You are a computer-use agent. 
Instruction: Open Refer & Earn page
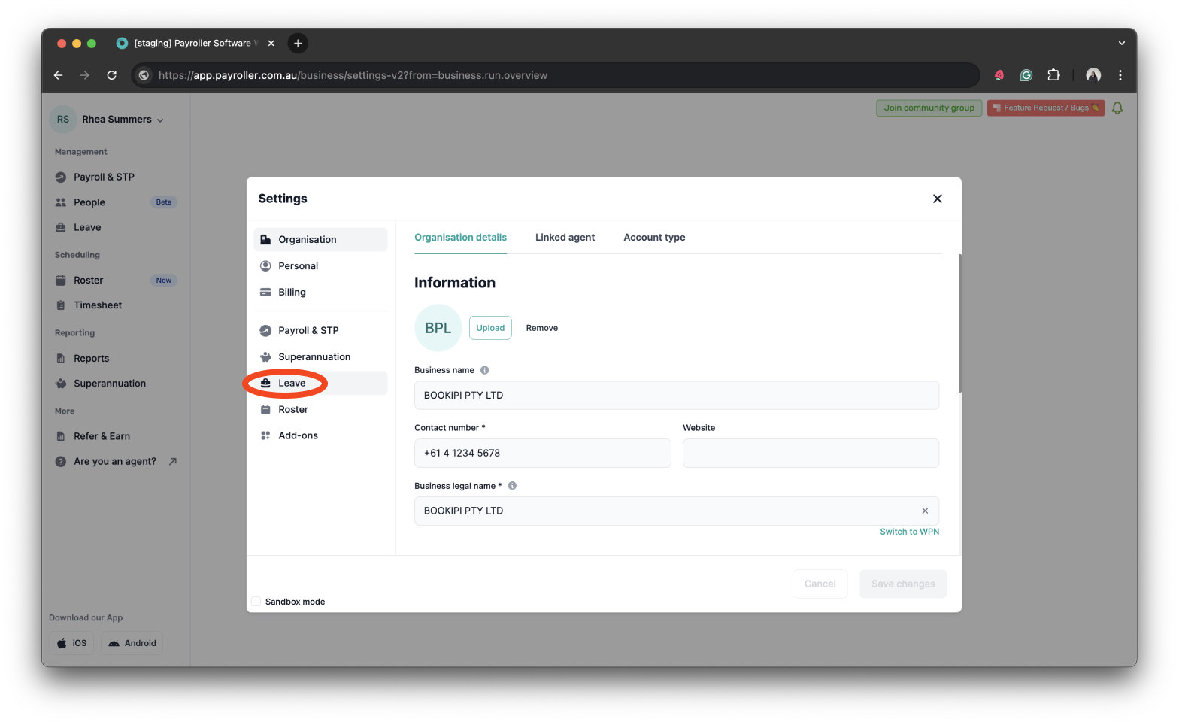click(x=102, y=436)
